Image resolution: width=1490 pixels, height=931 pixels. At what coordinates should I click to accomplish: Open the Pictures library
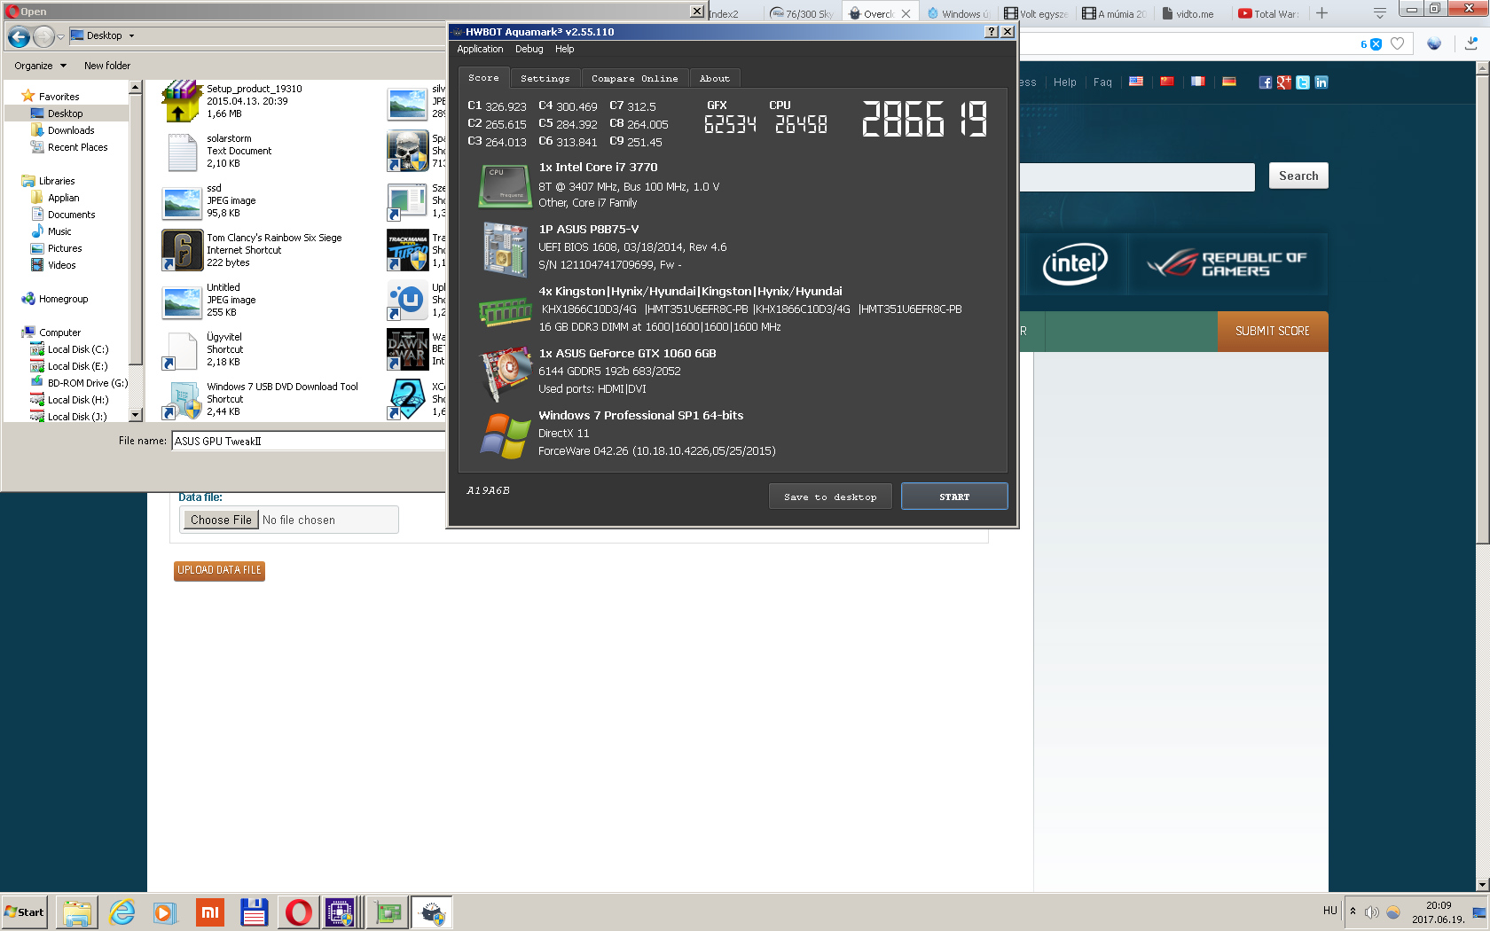(x=65, y=248)
